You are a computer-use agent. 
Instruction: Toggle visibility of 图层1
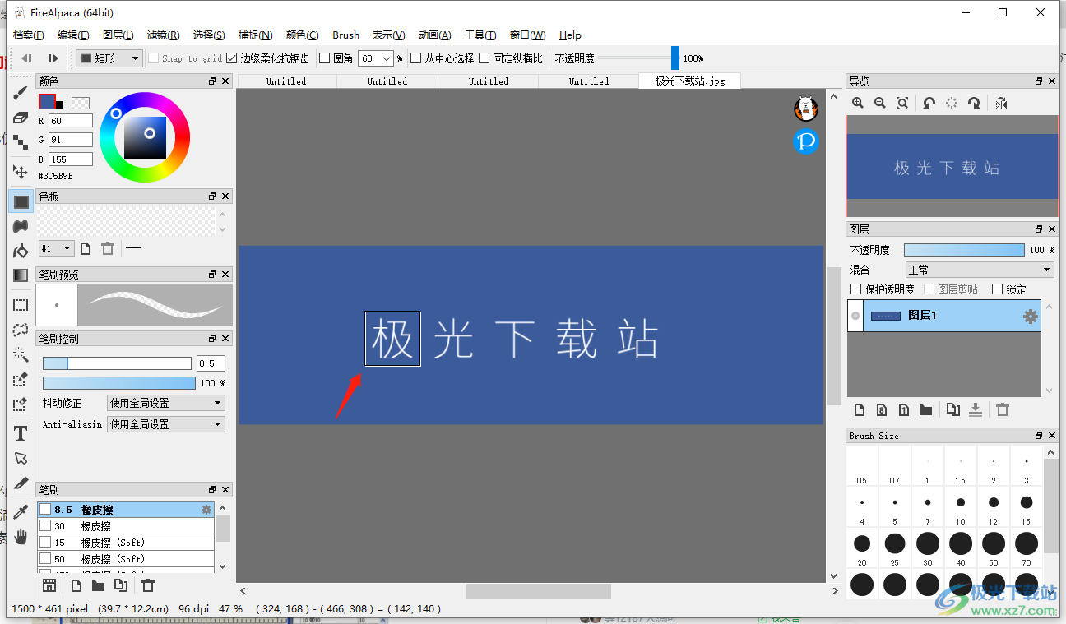coord(855,316)
